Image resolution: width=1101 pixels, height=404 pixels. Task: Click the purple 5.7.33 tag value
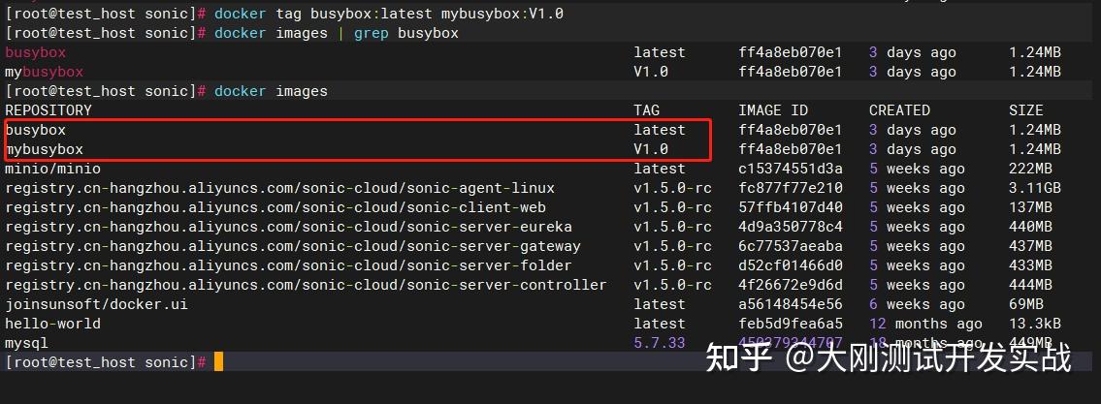pos(659,343)
